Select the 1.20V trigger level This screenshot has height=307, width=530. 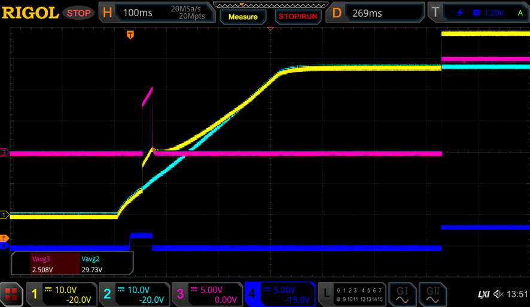click(x=494, y=13)
